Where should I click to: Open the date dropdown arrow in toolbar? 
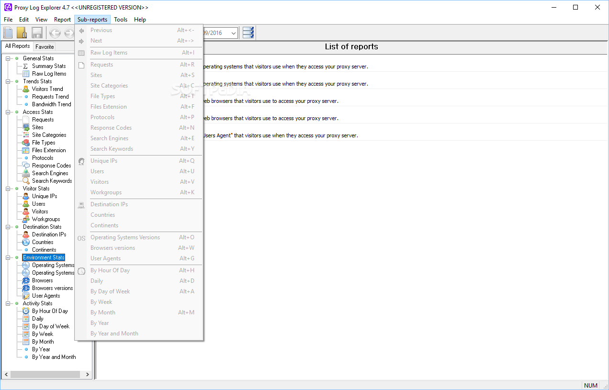pos(233,33)
